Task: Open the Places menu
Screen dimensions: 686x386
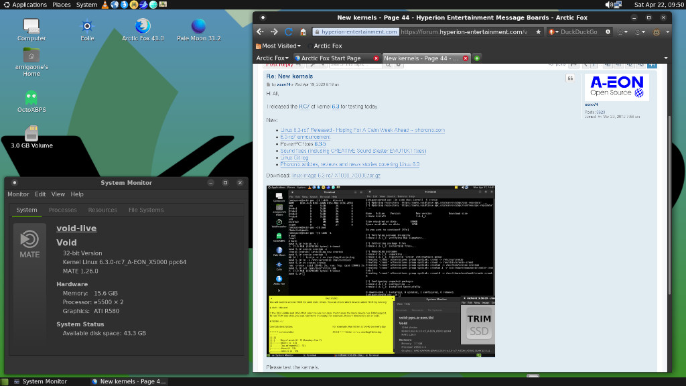Action: pos(61,5)
